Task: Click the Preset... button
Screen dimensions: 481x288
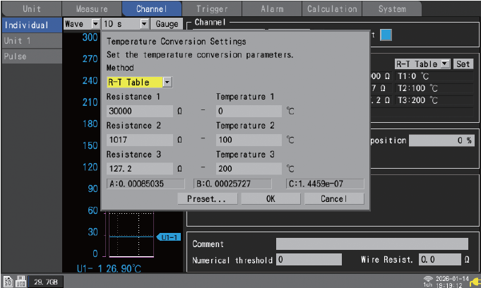Action: pos(206,199)
